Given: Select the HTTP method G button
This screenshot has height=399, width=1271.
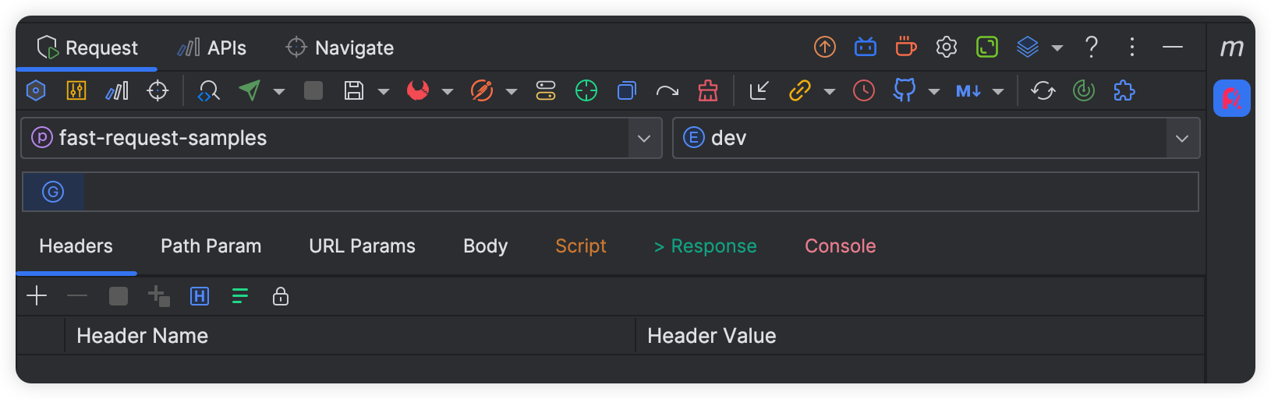Looking at the screenshot, I should tap(53, 192).
